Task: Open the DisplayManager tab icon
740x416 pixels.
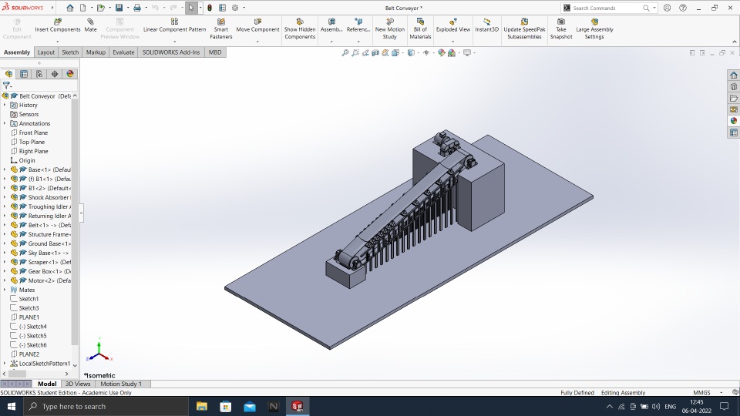Action: coord(70,74)
